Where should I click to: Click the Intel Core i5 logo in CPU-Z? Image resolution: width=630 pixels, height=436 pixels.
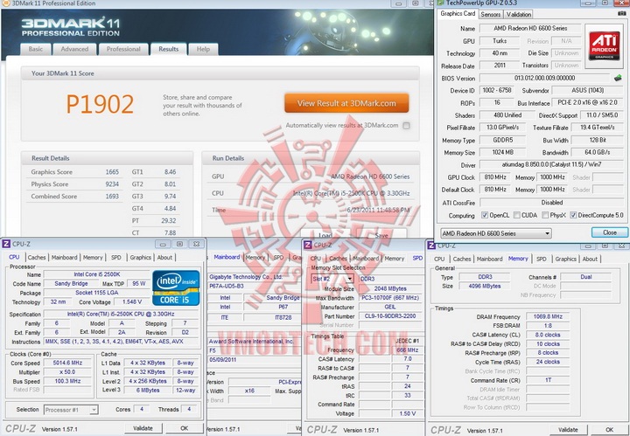(x=176, y=288)
